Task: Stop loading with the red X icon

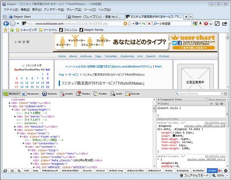Action: 149,24
